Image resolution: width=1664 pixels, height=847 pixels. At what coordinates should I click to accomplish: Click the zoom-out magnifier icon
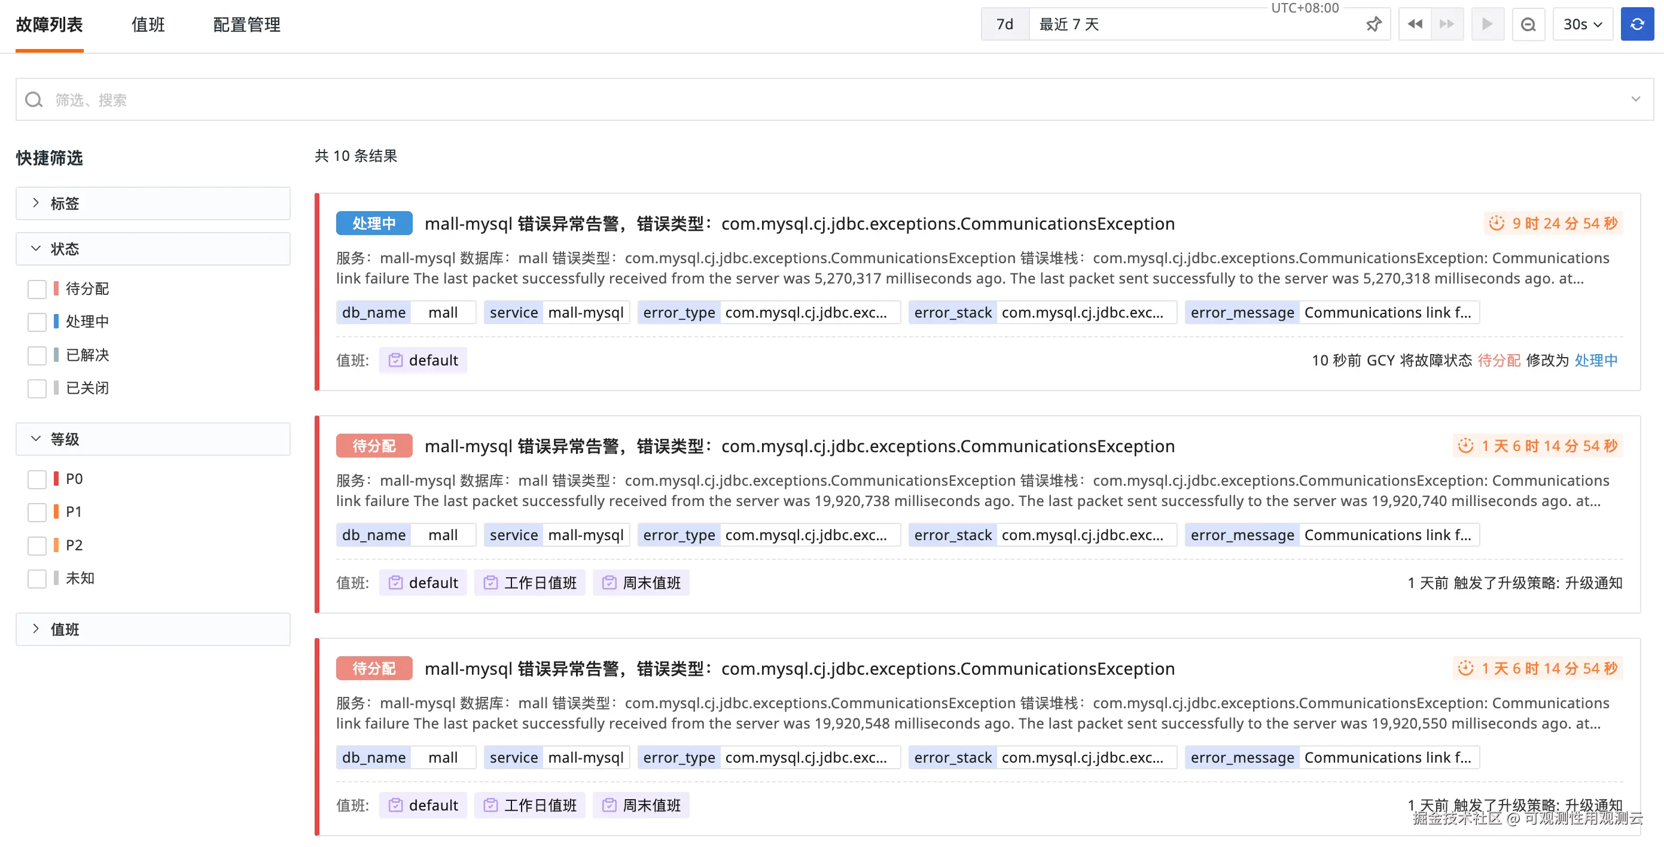1528,25
